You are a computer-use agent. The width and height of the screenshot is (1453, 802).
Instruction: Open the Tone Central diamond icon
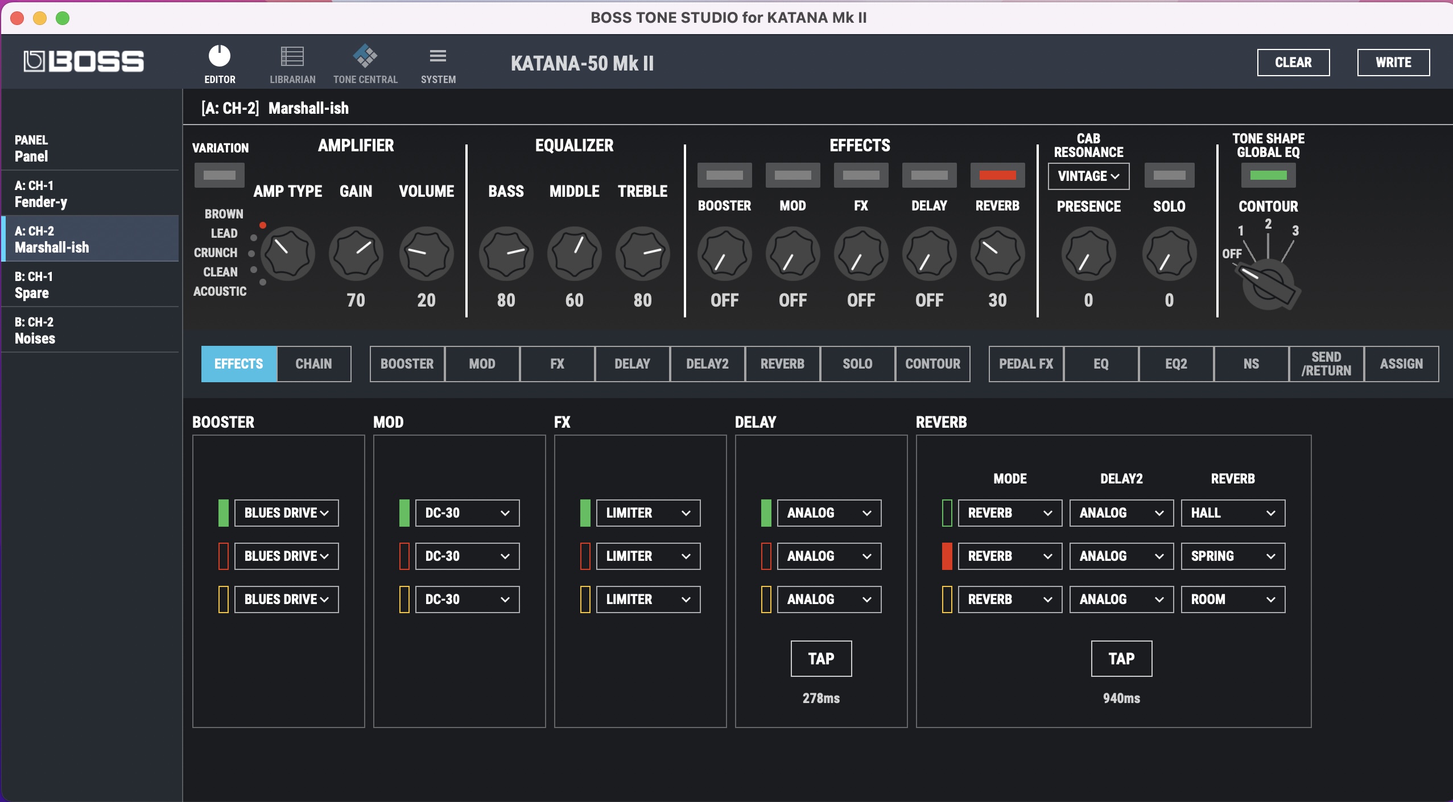(365, 57)
